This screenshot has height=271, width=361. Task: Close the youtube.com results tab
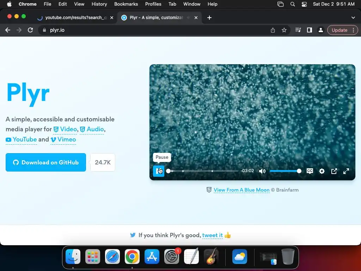pos(112,18)
